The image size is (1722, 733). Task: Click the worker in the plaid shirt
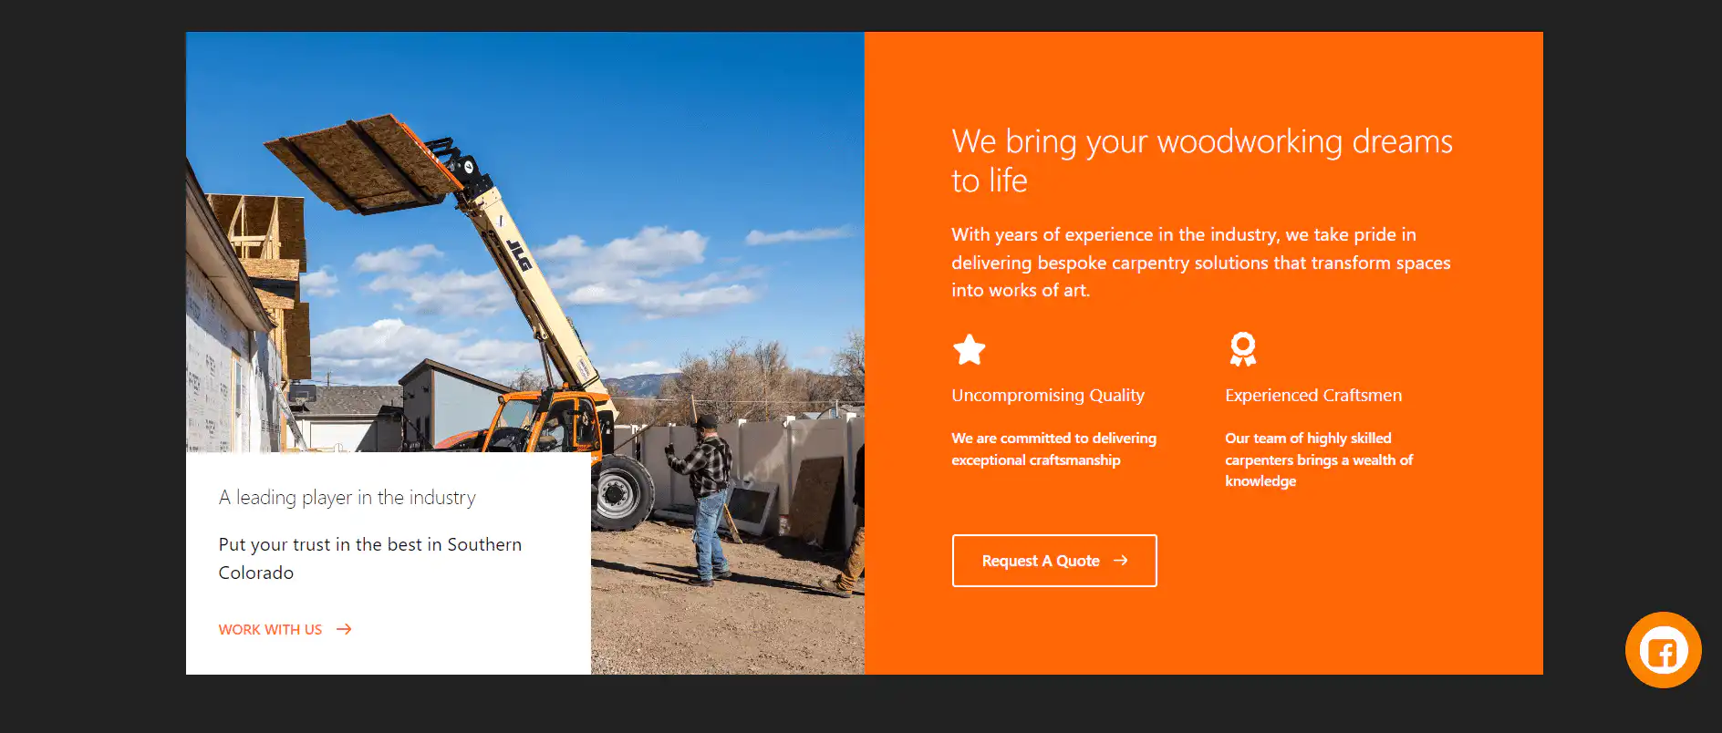click(x=707, y=492)
